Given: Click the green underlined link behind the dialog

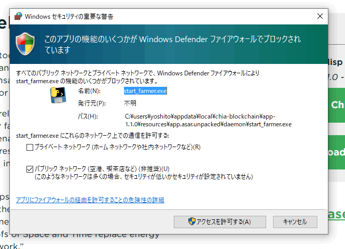Looking at the screenshot, I should [337, 214].
